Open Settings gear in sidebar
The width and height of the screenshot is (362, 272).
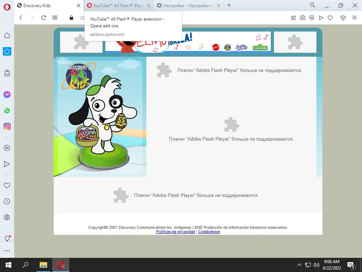pyautogui.click(x=7, y=217)
